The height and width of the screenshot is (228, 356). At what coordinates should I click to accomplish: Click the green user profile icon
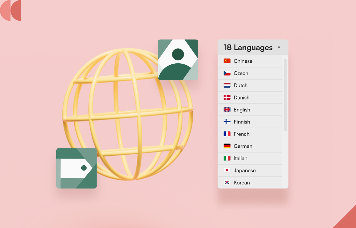pyautogui.click(x=178, y=59)
